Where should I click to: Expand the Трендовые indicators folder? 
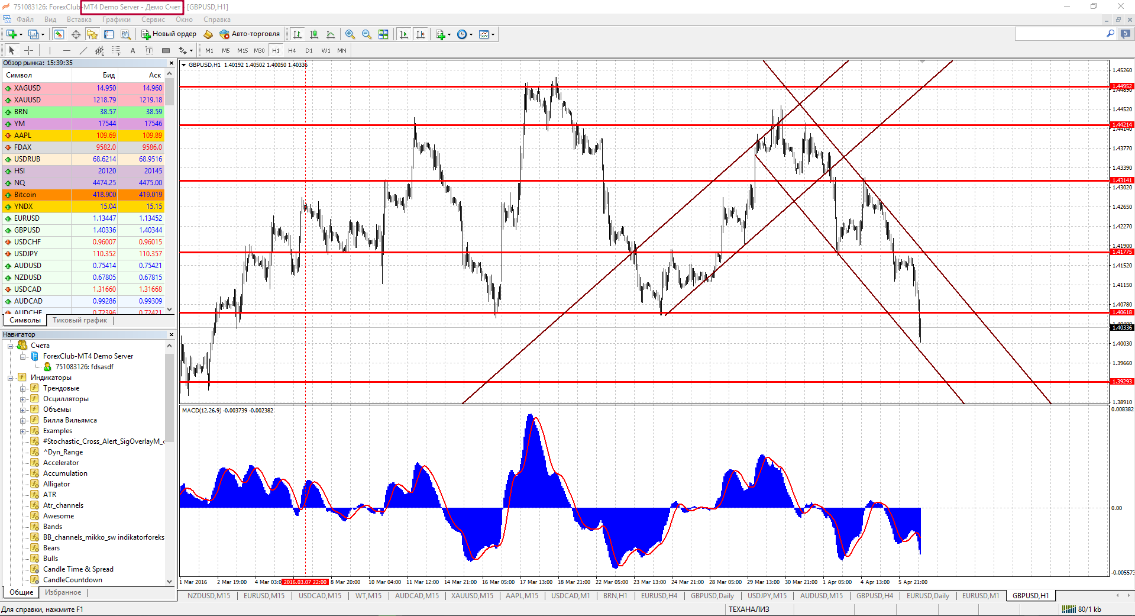(23, 389)
